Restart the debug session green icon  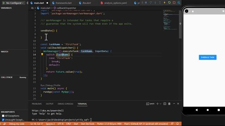169,2
